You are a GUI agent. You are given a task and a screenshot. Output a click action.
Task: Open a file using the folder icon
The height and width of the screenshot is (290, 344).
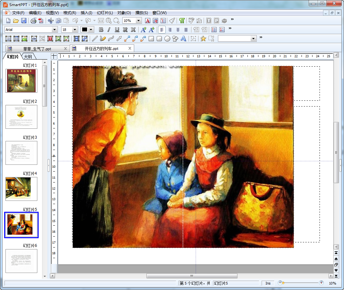[16, 21]
